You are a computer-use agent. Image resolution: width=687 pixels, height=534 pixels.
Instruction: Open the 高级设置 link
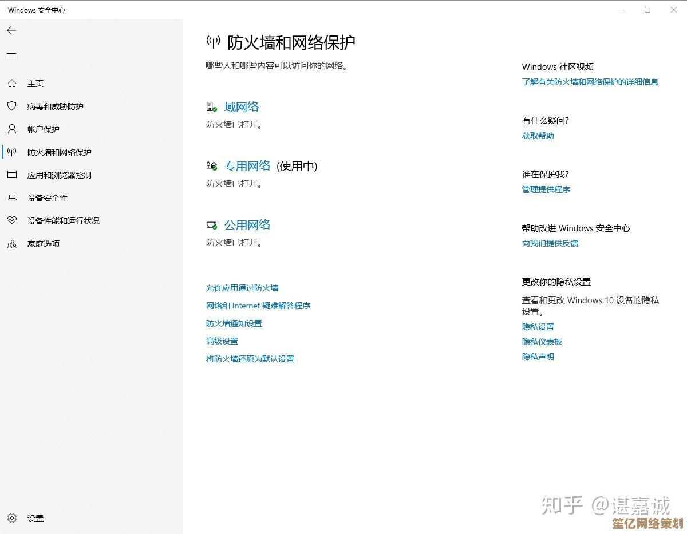coord(222,341)
